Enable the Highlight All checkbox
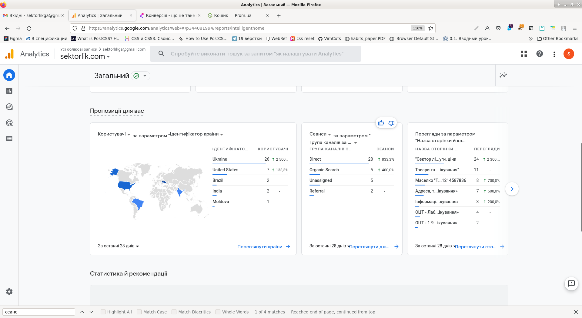Image resolution: width=582 pixels, height=318 pixels. (x=103, y=312)
